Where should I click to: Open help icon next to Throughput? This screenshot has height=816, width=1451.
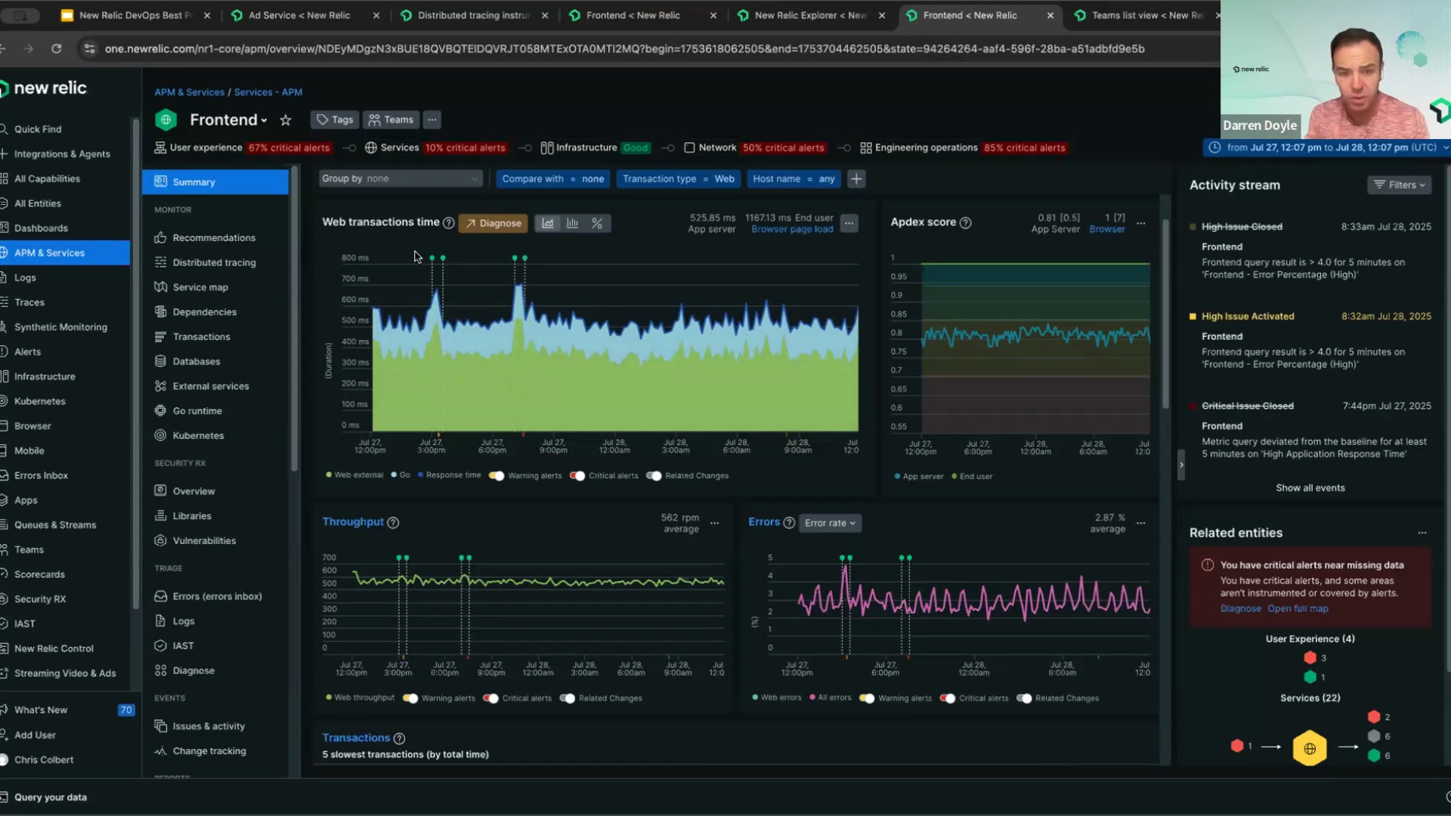pyautogui.click(x=393, y=523)
